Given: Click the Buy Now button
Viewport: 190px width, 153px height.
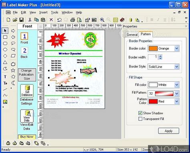Looking at the screenshot, I should tap(27, 137).
